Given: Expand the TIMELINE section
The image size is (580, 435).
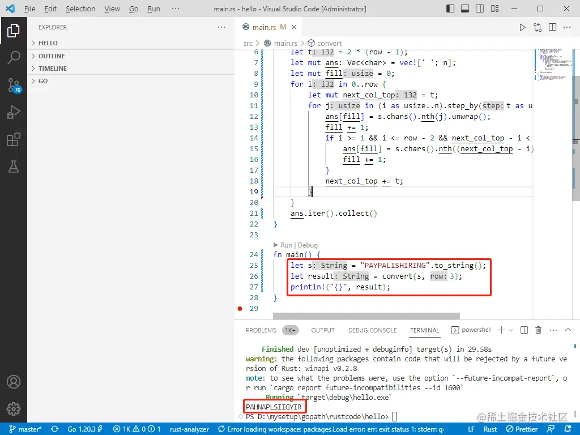Looking at the screenshot, I should click(x=131, y=69).
